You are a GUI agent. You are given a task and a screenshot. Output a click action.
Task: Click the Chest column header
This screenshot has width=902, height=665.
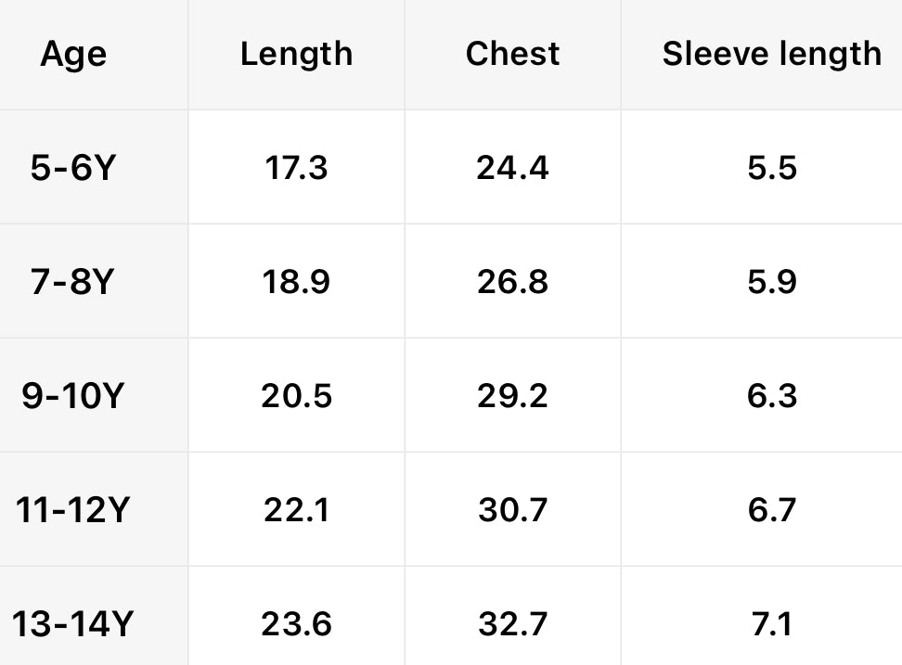[512, 54]
